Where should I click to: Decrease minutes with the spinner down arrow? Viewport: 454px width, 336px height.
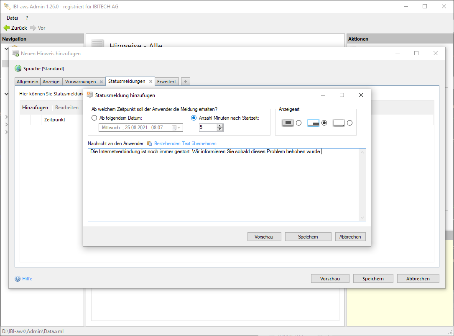[220, 129]
